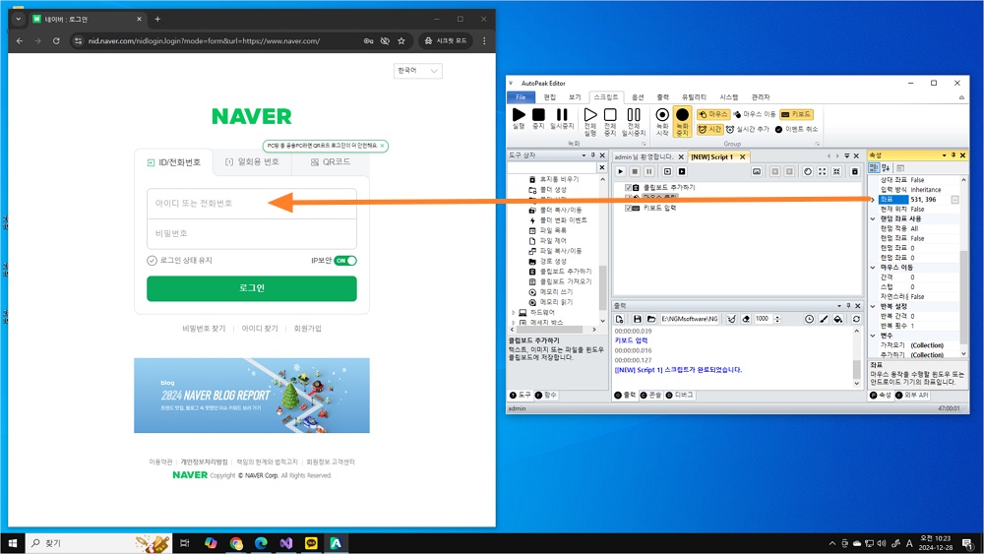Check 로그인 상태 유지 option

pos(152,261)
